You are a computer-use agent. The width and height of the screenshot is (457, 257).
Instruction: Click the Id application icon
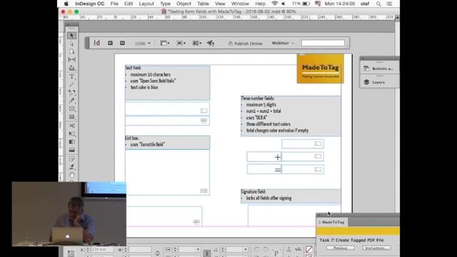point(97,43)
